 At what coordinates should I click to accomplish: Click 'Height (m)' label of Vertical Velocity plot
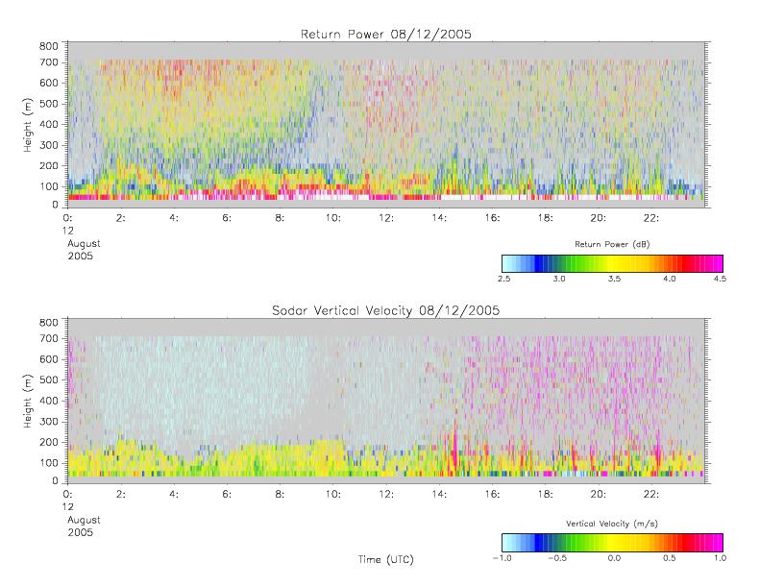[27, 401]
